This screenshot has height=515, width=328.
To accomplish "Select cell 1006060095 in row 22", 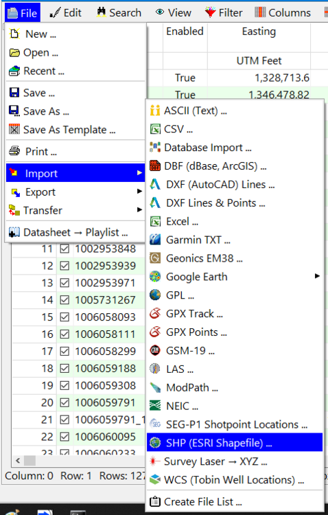I will [x=105, y=437].
